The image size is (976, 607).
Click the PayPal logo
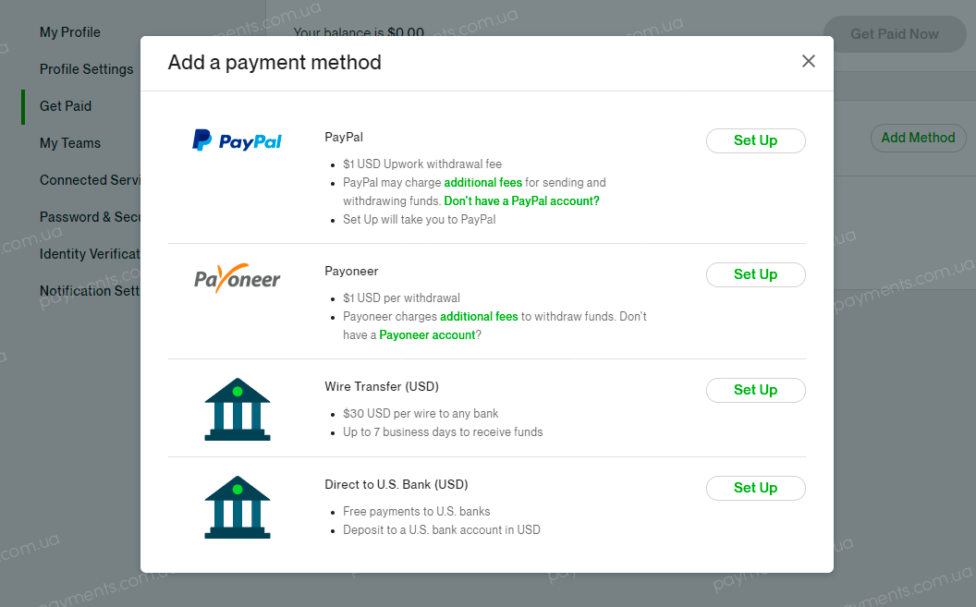[x=238, y=140]
